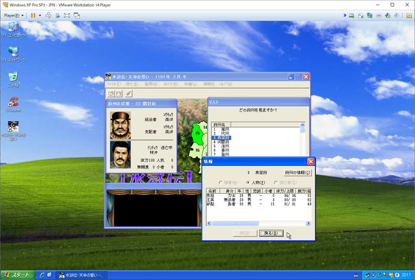Select 雁州 row 1 in the province list
Image resolution: width=415 pixels, height=280 pixels.
pos(222,130)
